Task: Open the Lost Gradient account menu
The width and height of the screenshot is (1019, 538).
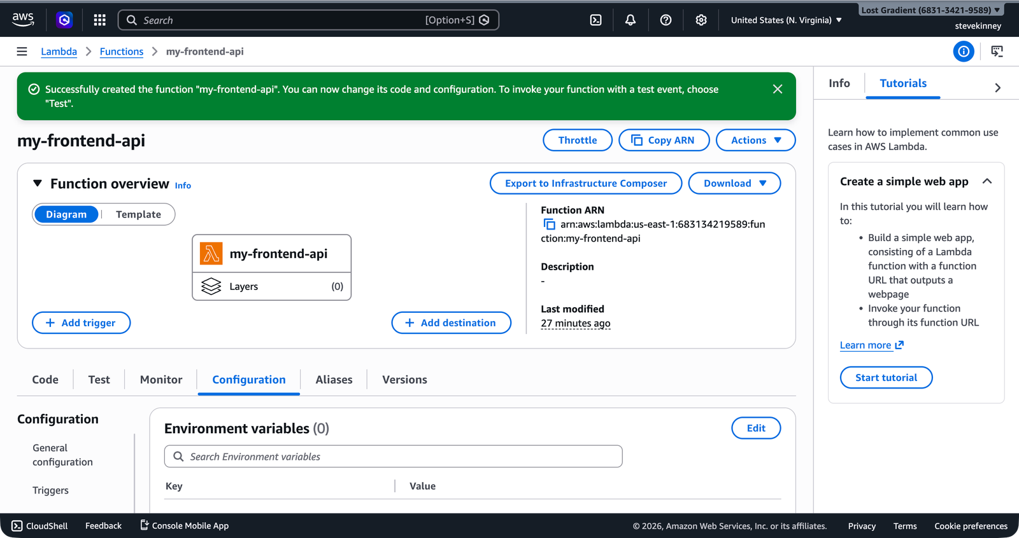Action: 930,10
